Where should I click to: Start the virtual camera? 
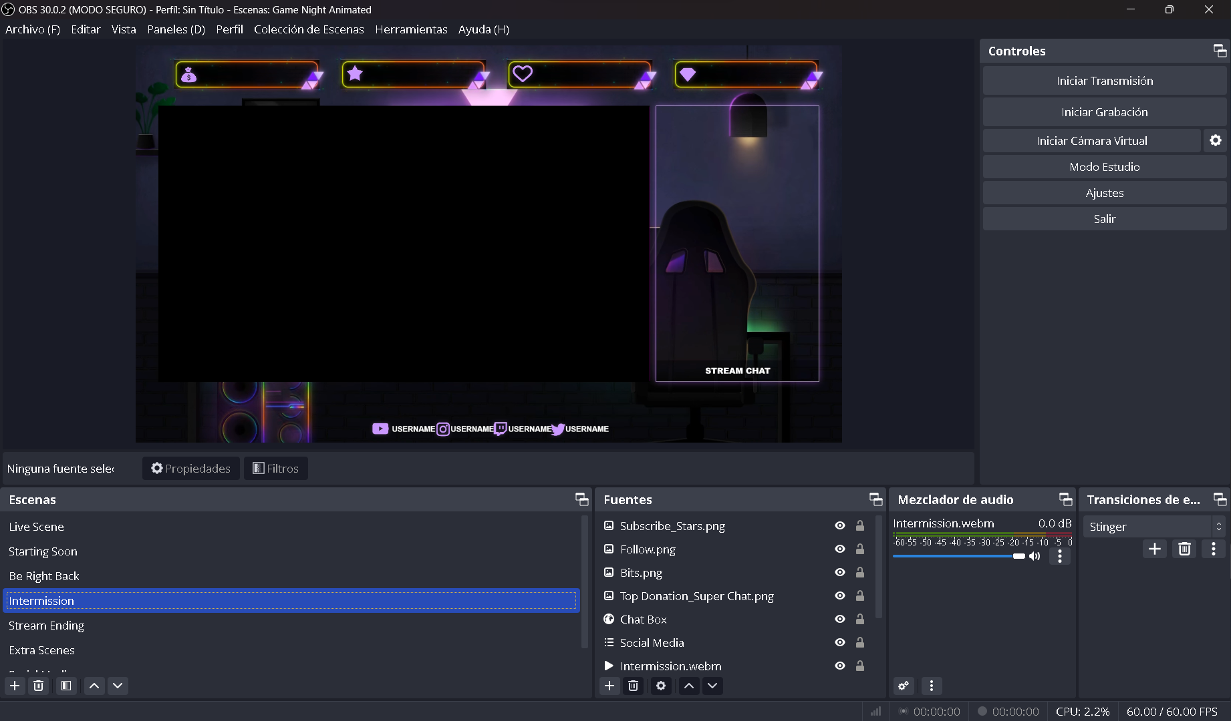pos(1092,141)
